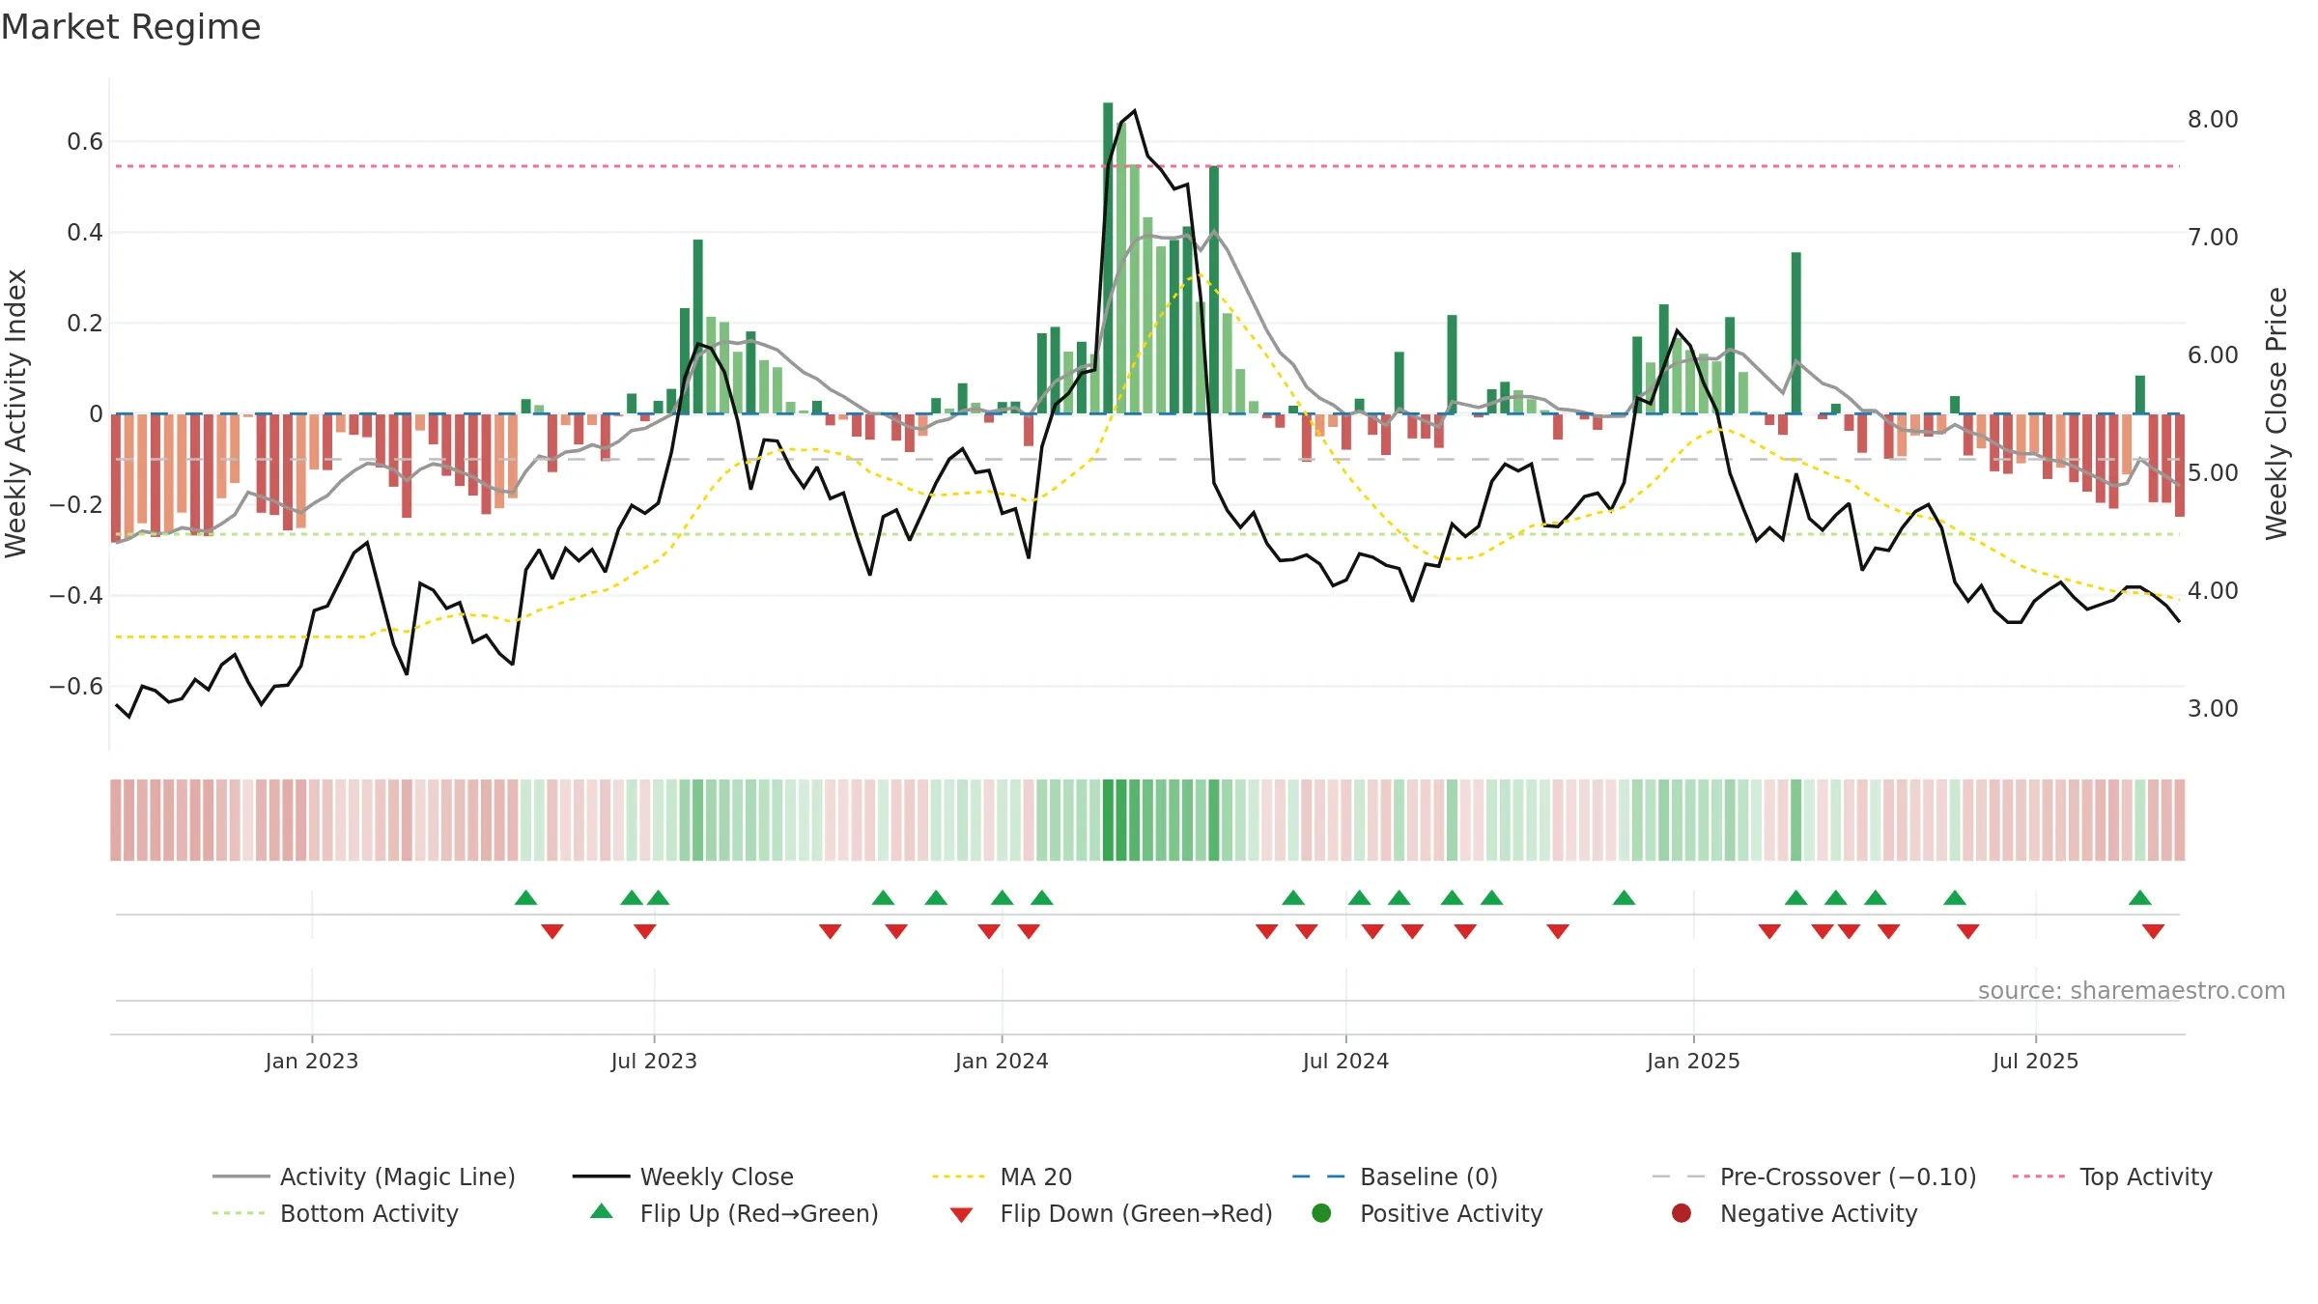Click the source: sharemaestro.com label
This screenshot has width=2318, height=1304.
click(x=2132, y=991)
